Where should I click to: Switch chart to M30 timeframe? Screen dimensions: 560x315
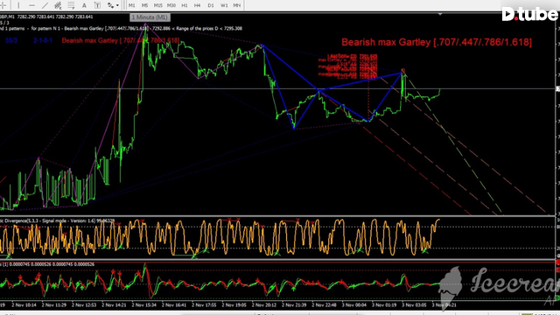pos(171,5)
